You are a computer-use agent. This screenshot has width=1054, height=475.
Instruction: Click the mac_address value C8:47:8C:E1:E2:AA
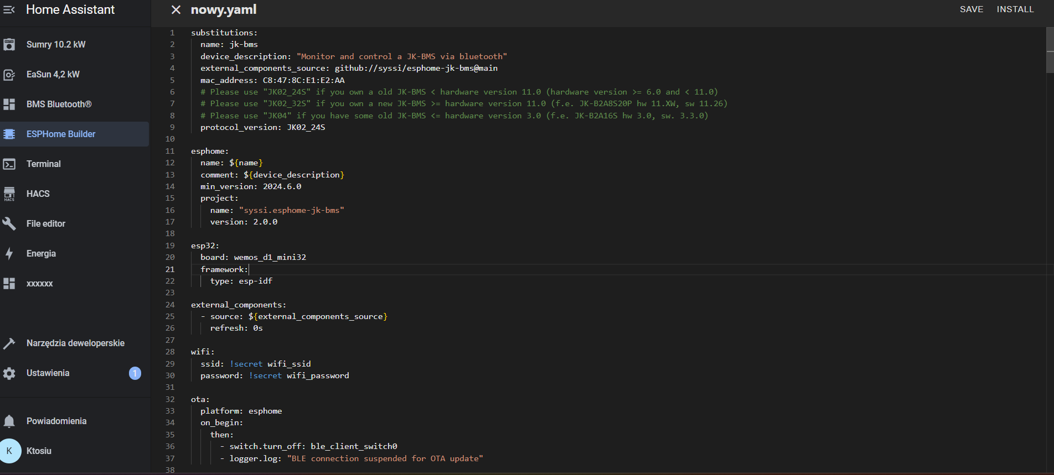coord(303,80)
